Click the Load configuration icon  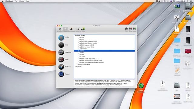point(135,29)
